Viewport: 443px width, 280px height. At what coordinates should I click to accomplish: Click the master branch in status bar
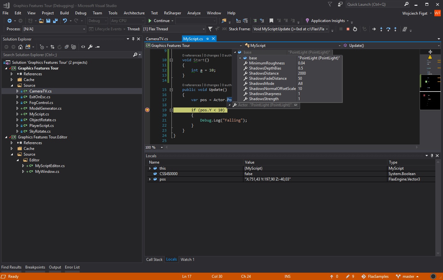[x=407, y=276]
